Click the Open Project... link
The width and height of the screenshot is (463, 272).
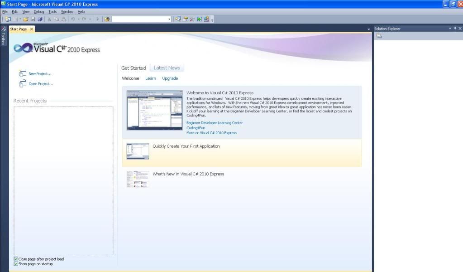click(41, 84)
